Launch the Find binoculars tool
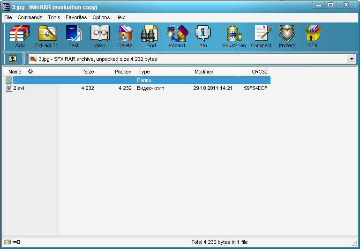This screenshot has height=249, width=360. click(151, 36)
